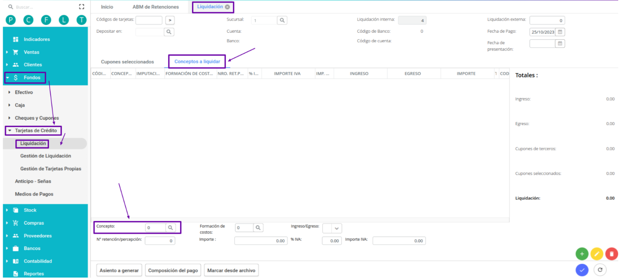Click the round F shortcut icon
Image resolution: width=630 pixels, height=280 pixels.
pos(46,20)
